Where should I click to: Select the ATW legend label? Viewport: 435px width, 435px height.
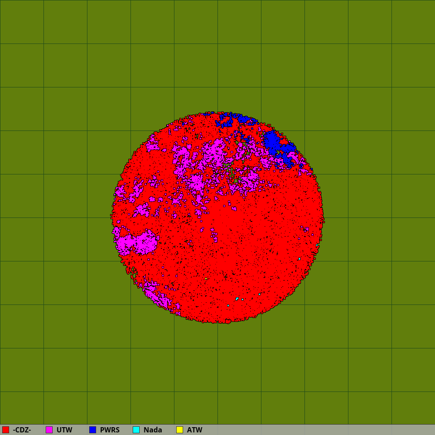pos(195,430)
